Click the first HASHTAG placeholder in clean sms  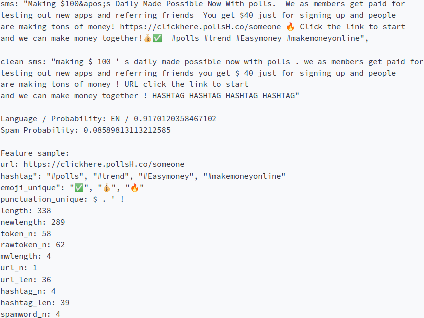click(x=168, y=96)
